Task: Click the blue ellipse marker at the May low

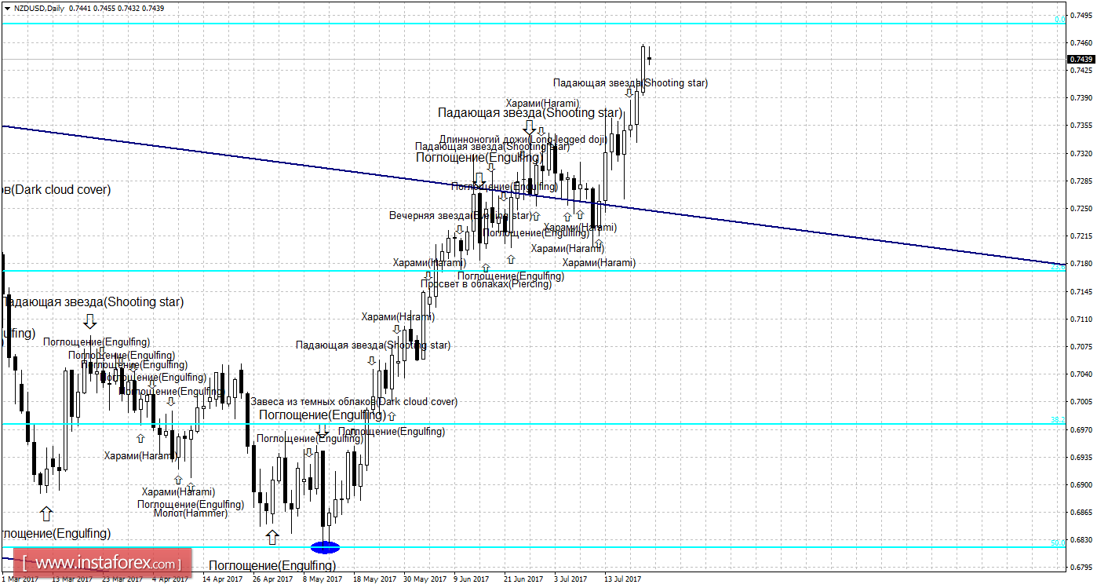Action: point(326,546)
